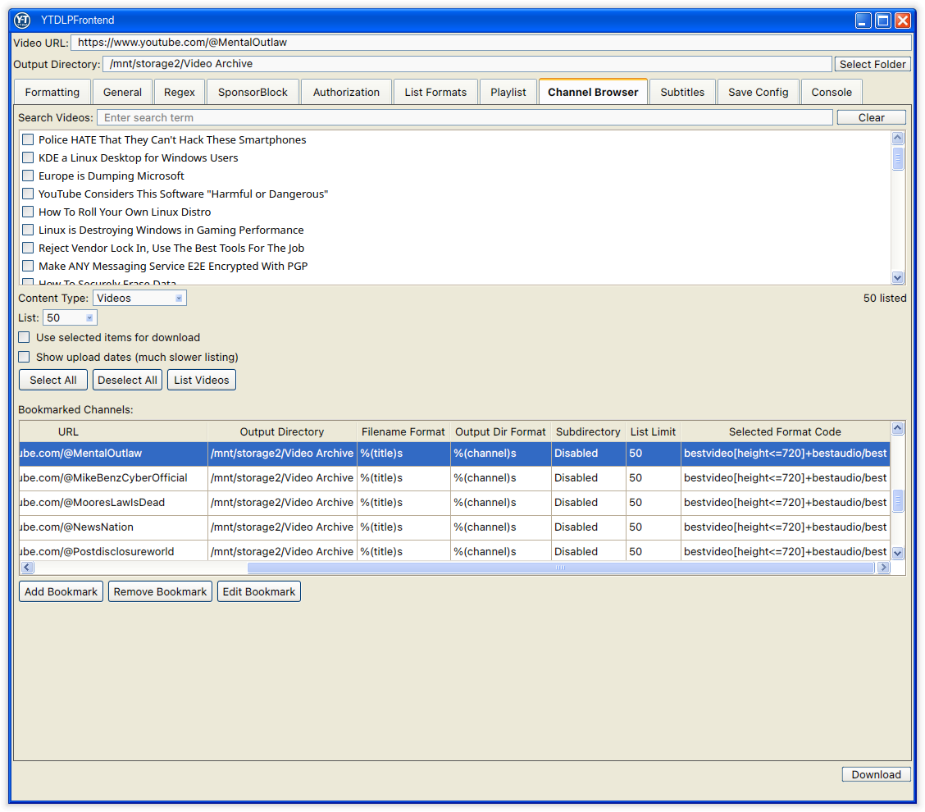Click video list scroll up arrow
Image resolution: width=925 pixels, height=812 pixels.
[x=897, y=138]
